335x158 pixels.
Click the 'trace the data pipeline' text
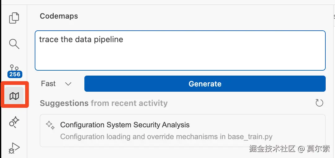[x=81, y=40]
